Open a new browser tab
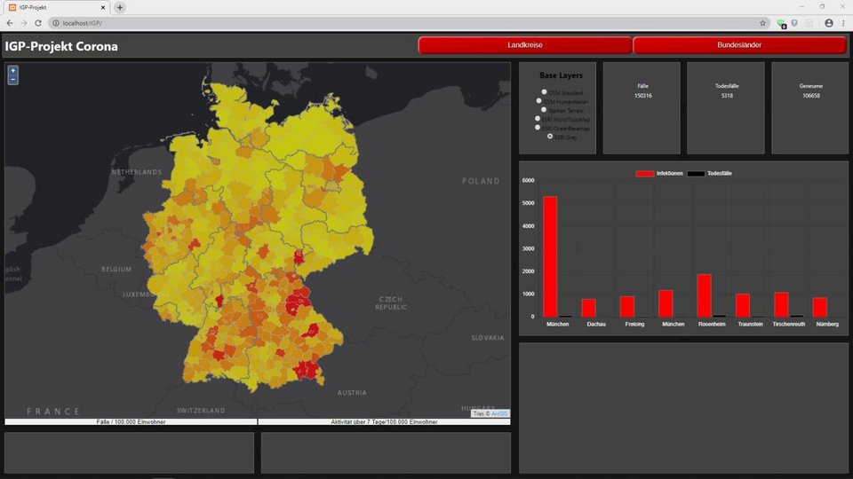The width and height of the screenshot is (853, 479). (120, 7)
